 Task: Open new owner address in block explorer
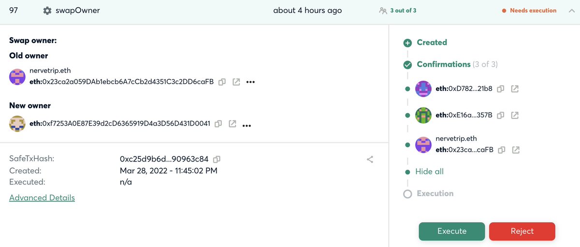pos(232,124)
